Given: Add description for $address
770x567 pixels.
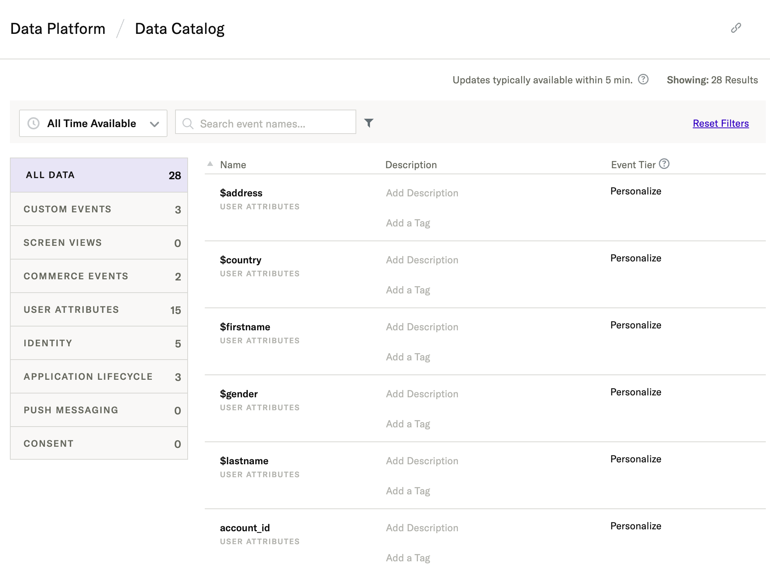Looking at the screenshot, I should tap(422, 193).
